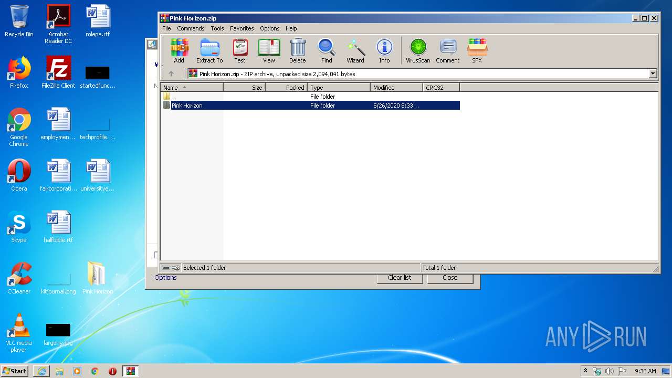
Task: Click the taskbar clock showing 9:36 AM
Action: pos(645,371)
